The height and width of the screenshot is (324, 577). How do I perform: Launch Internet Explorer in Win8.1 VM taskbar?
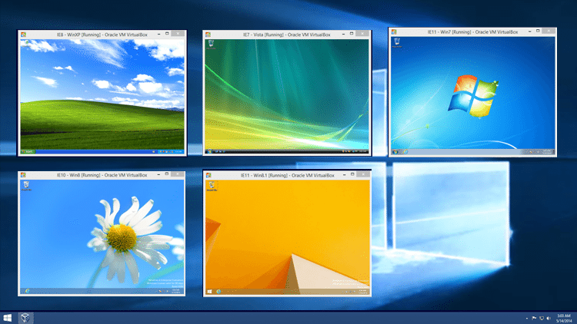tap(218, 291)
